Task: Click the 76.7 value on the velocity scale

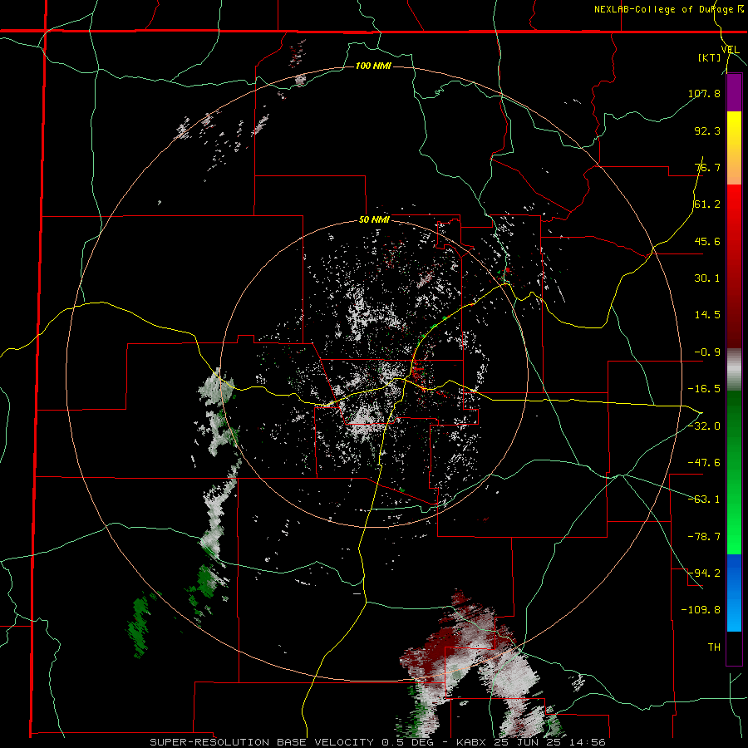Action: (x=707, y=167)
